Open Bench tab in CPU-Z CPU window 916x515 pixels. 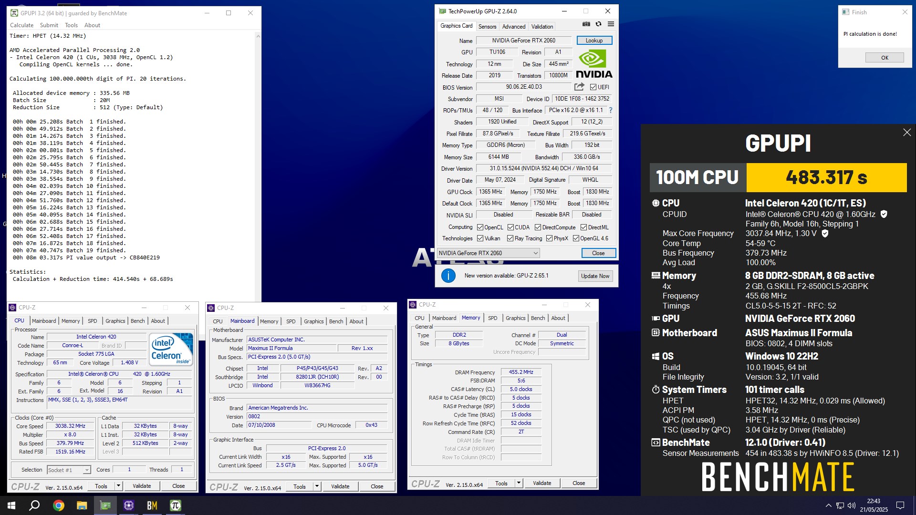pyautogui.click(x=137, y=321)
